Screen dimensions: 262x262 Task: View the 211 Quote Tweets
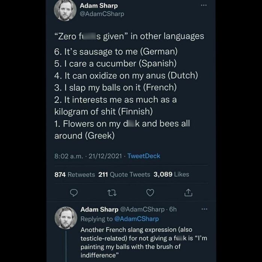click(x=124, y=174)
